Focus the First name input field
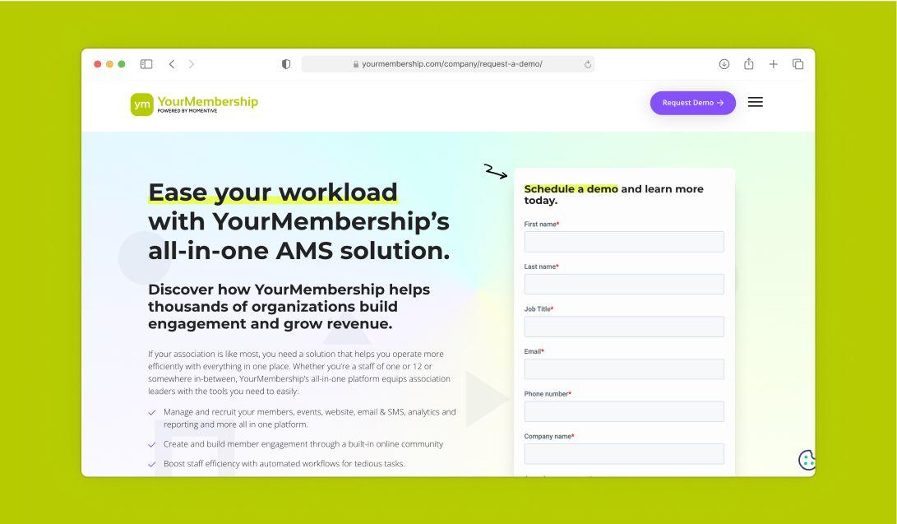Viewport: 897px width, 524px height. 624,242
